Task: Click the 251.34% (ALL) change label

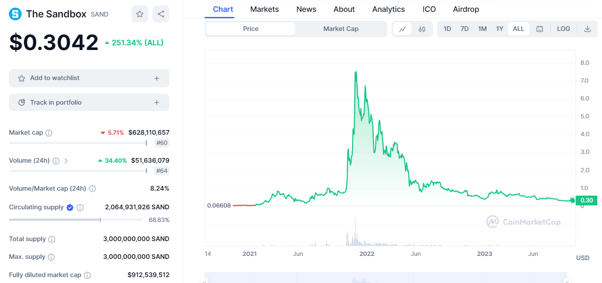Action: (133, 43)
